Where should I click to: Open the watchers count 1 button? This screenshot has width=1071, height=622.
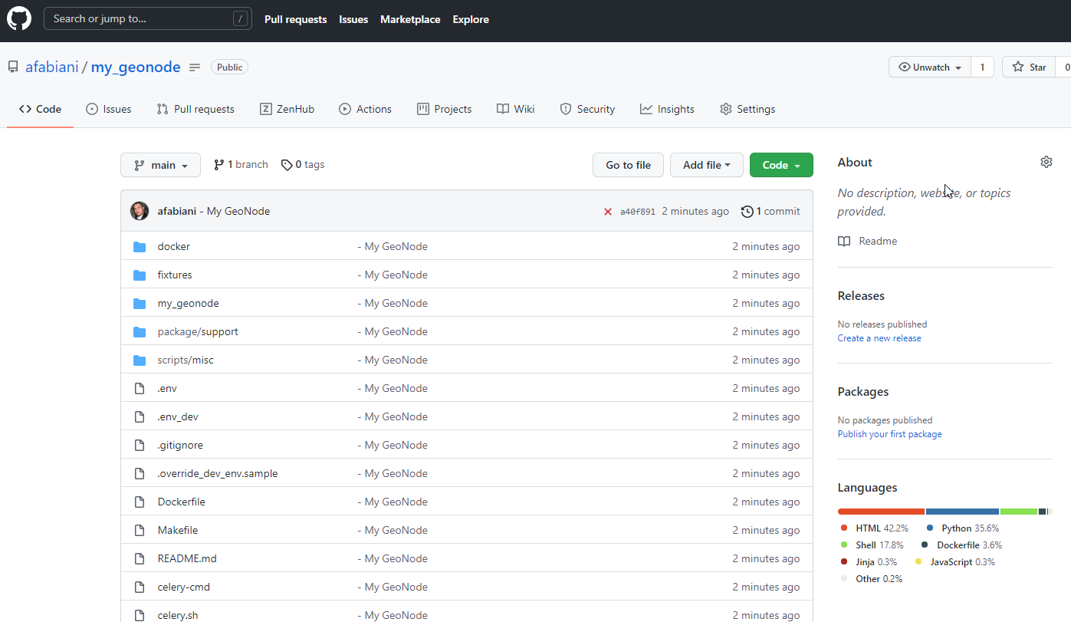tap(982, 67)
